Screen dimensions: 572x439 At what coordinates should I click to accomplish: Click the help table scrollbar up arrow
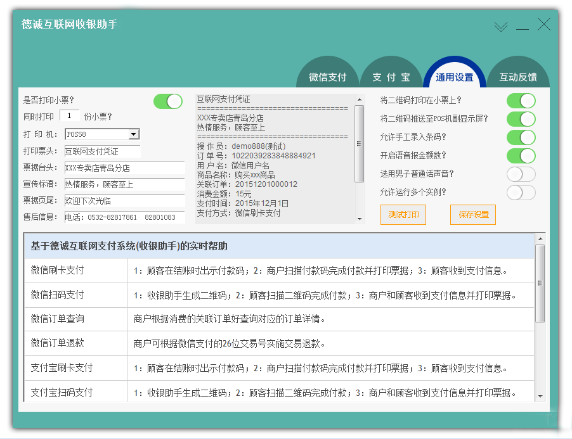click(x=540, y=239)
